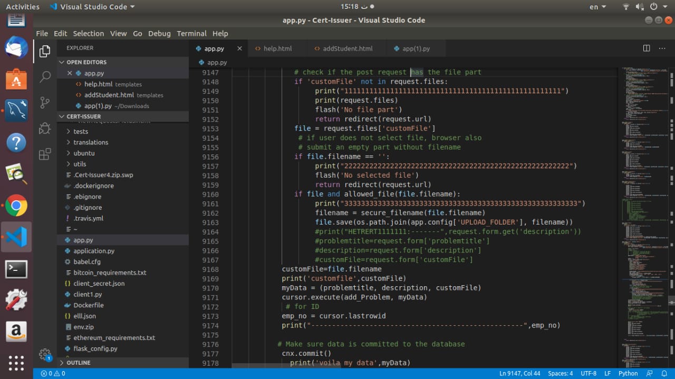Open the Terminal menu

(191, 33)
